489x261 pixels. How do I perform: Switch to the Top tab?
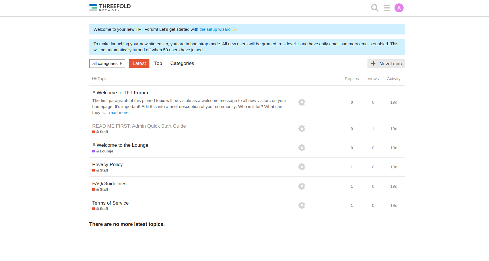click(x=158, y=64)
